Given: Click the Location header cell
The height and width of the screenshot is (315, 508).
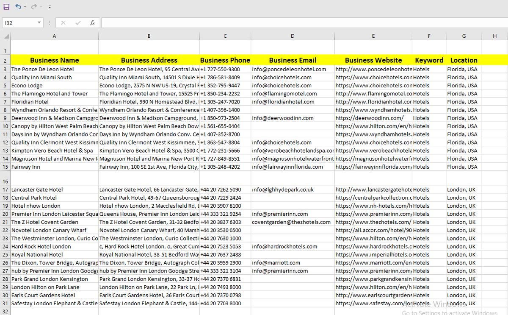Looking at the screenshot, I should 464,60.
